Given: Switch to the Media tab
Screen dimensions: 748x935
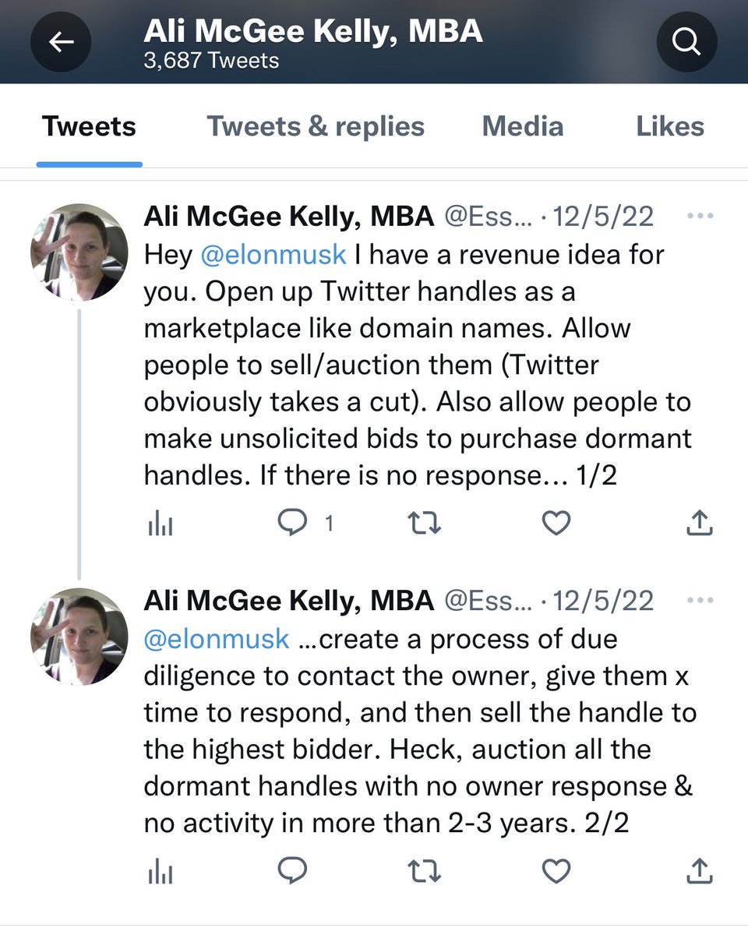Looking at the screenshot, I should click(523, 126).
